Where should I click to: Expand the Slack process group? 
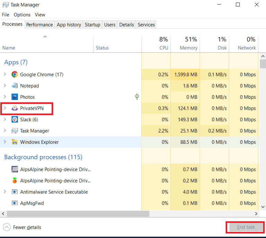click(5, 120)
